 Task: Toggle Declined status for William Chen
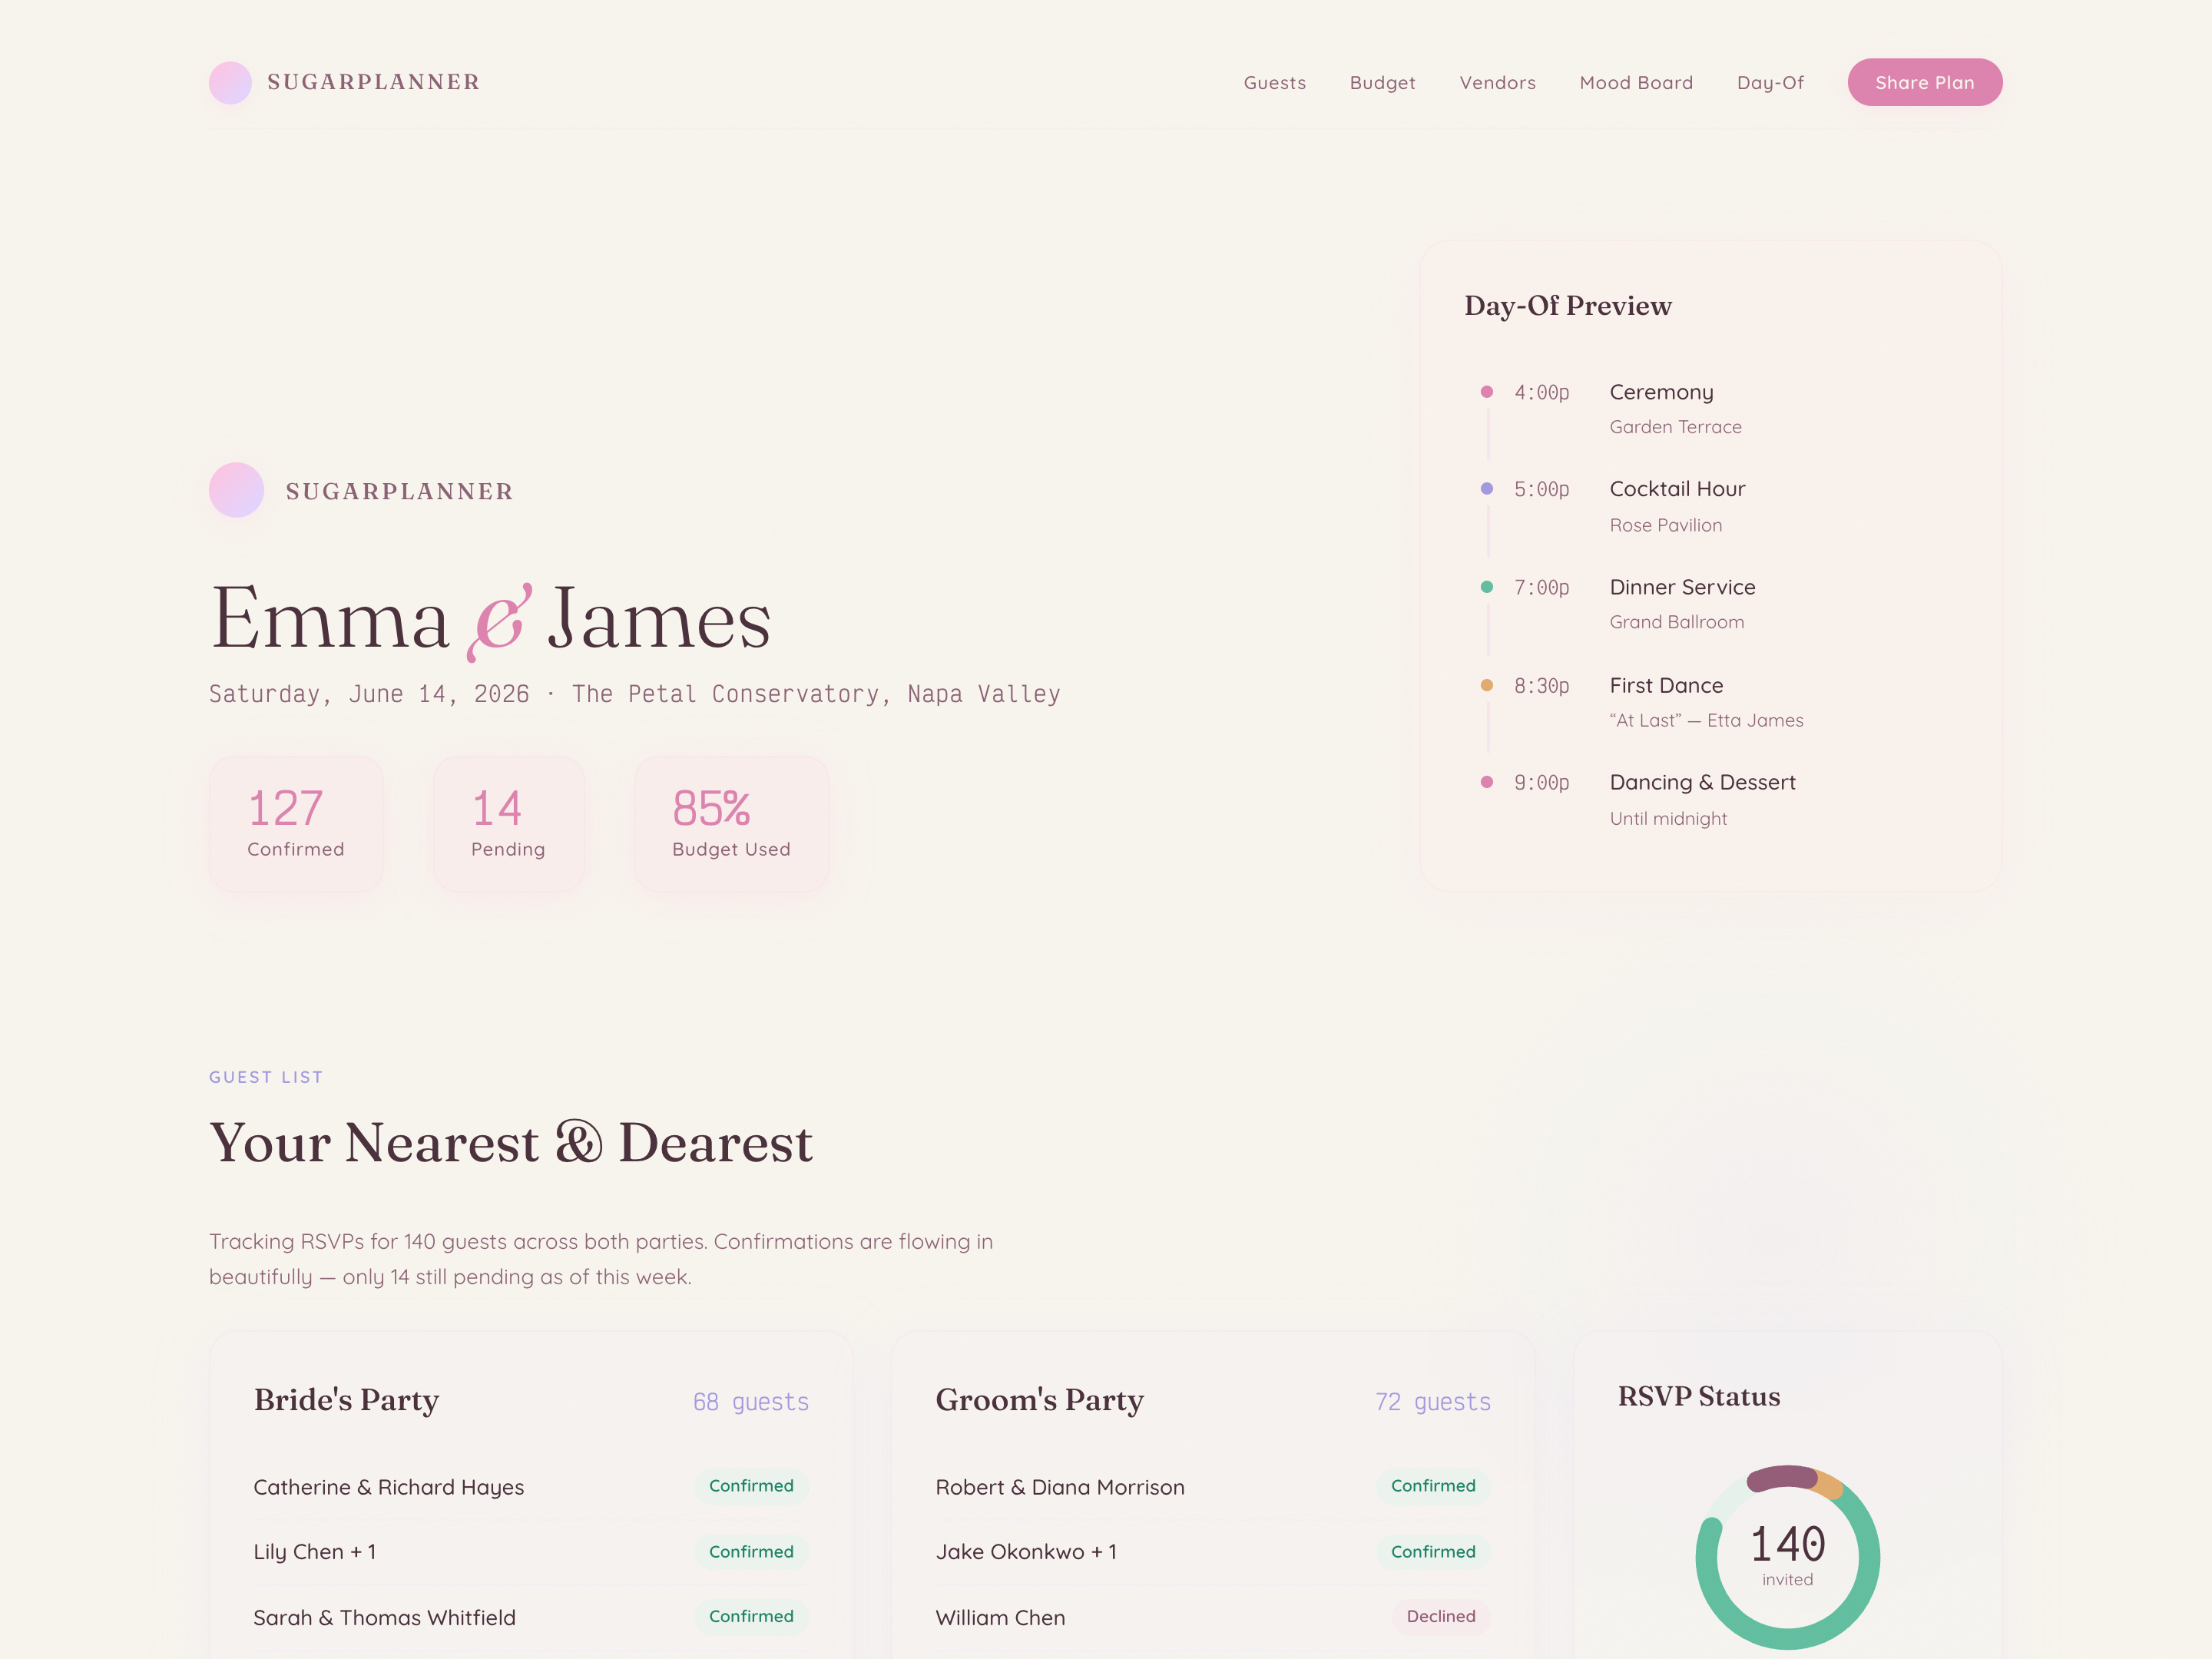coord(1441,1616)
